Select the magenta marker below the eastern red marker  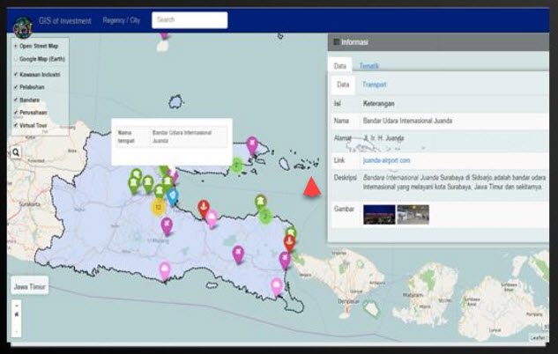point(285,260)
